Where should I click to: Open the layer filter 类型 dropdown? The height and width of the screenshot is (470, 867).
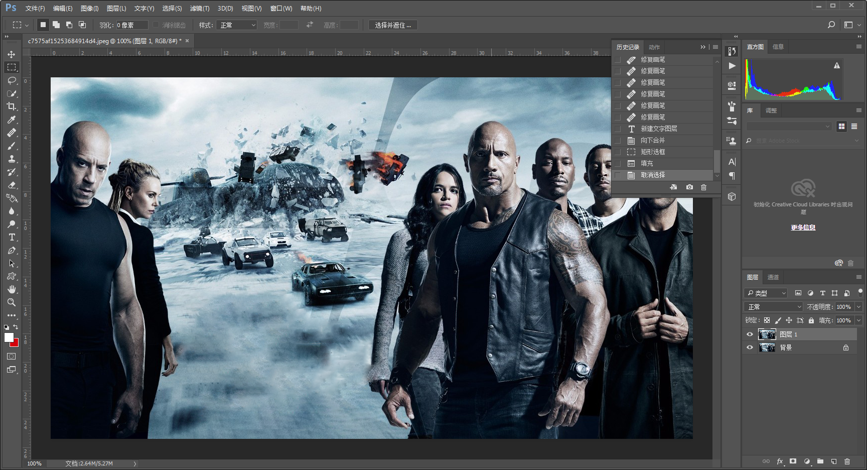click(x=766, y=293)
